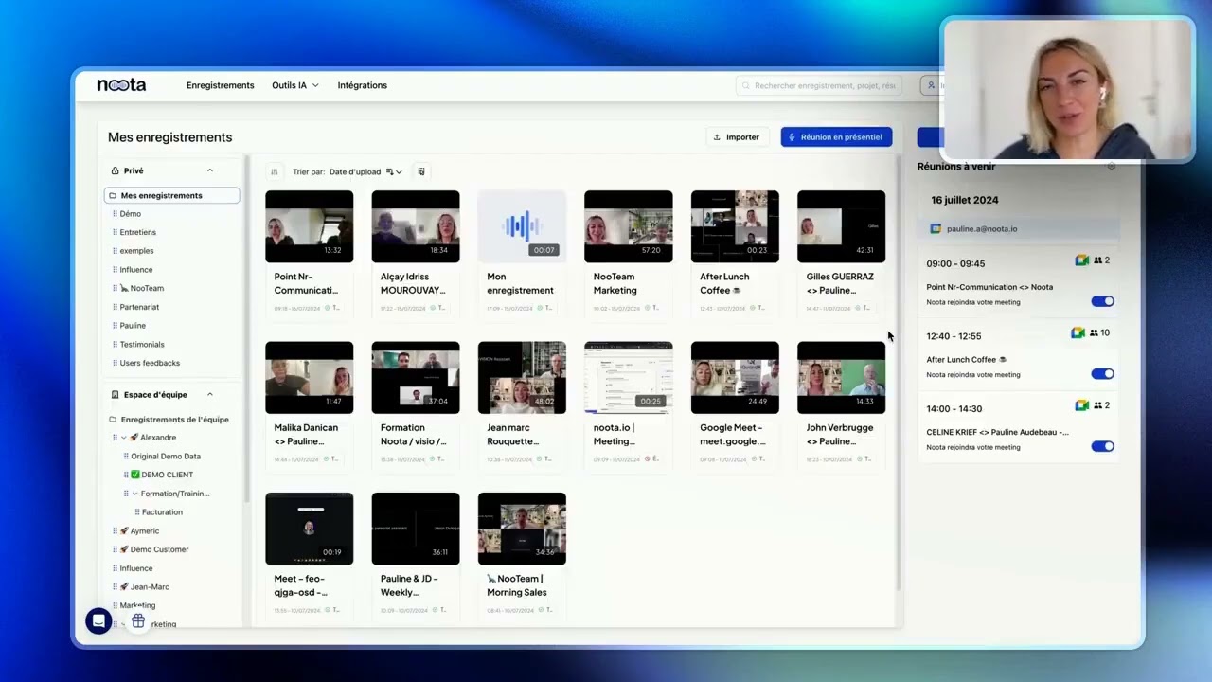This screenshot has width=1212, height=682.
Task: Click the search magnifier icon in the search bar
Action: point(746,85)
